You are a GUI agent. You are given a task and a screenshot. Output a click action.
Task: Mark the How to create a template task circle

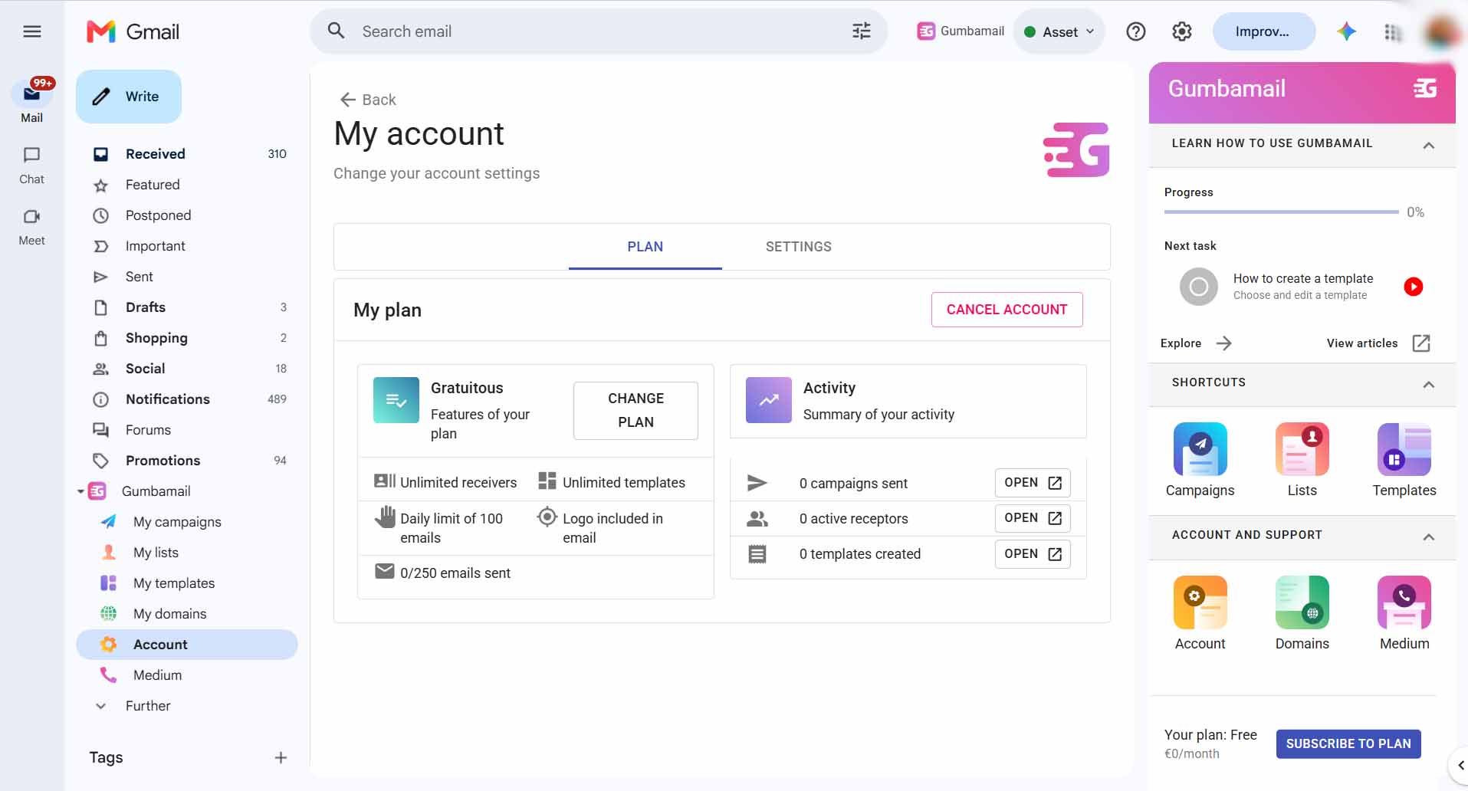(x=1198, y=287)
